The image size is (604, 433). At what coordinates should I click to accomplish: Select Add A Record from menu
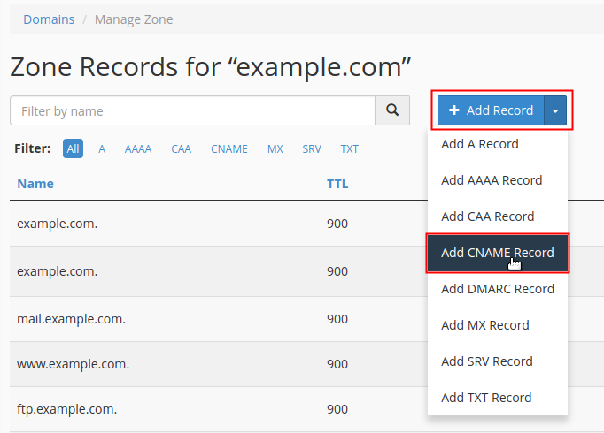click(480, 144)
